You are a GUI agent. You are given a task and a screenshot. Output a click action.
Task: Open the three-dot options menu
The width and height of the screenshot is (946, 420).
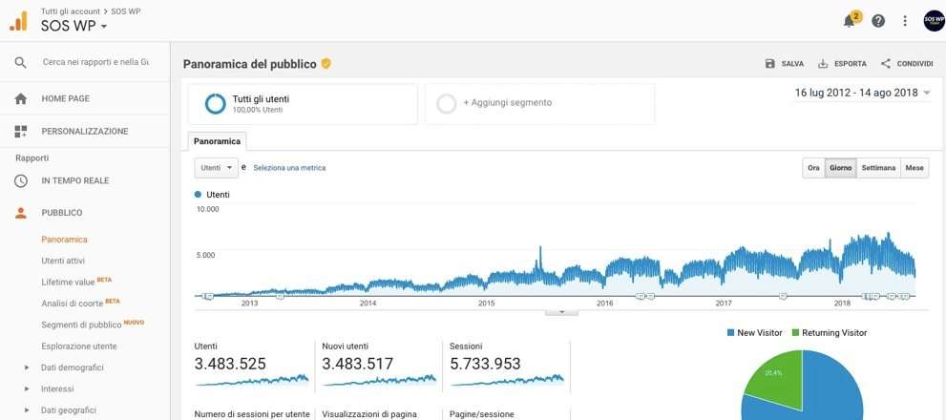point(905,21)
